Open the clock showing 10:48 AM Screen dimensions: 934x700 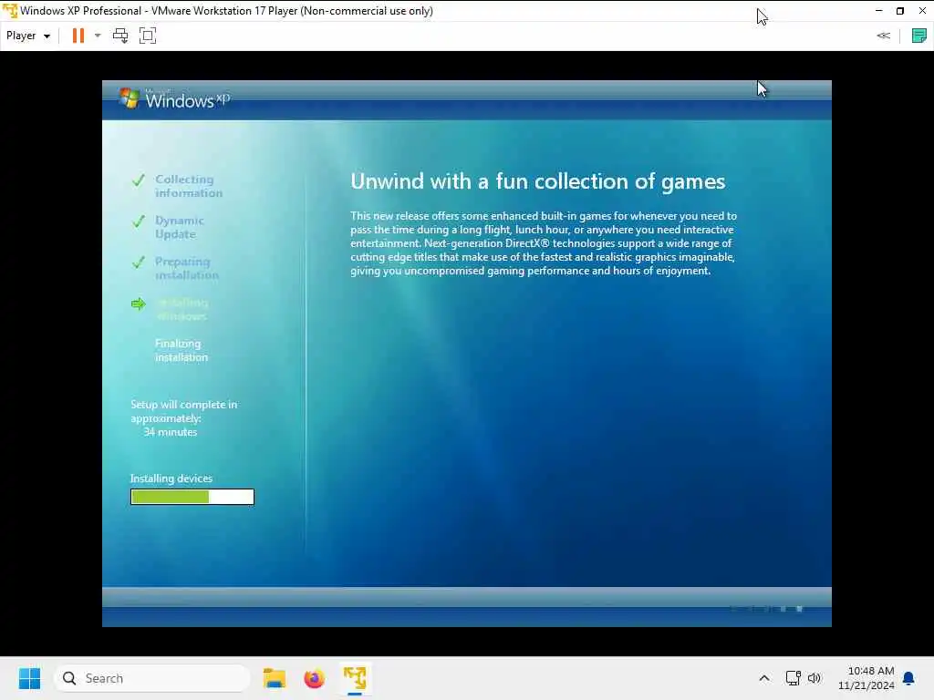pyautogui.click(x=867, y=678)
